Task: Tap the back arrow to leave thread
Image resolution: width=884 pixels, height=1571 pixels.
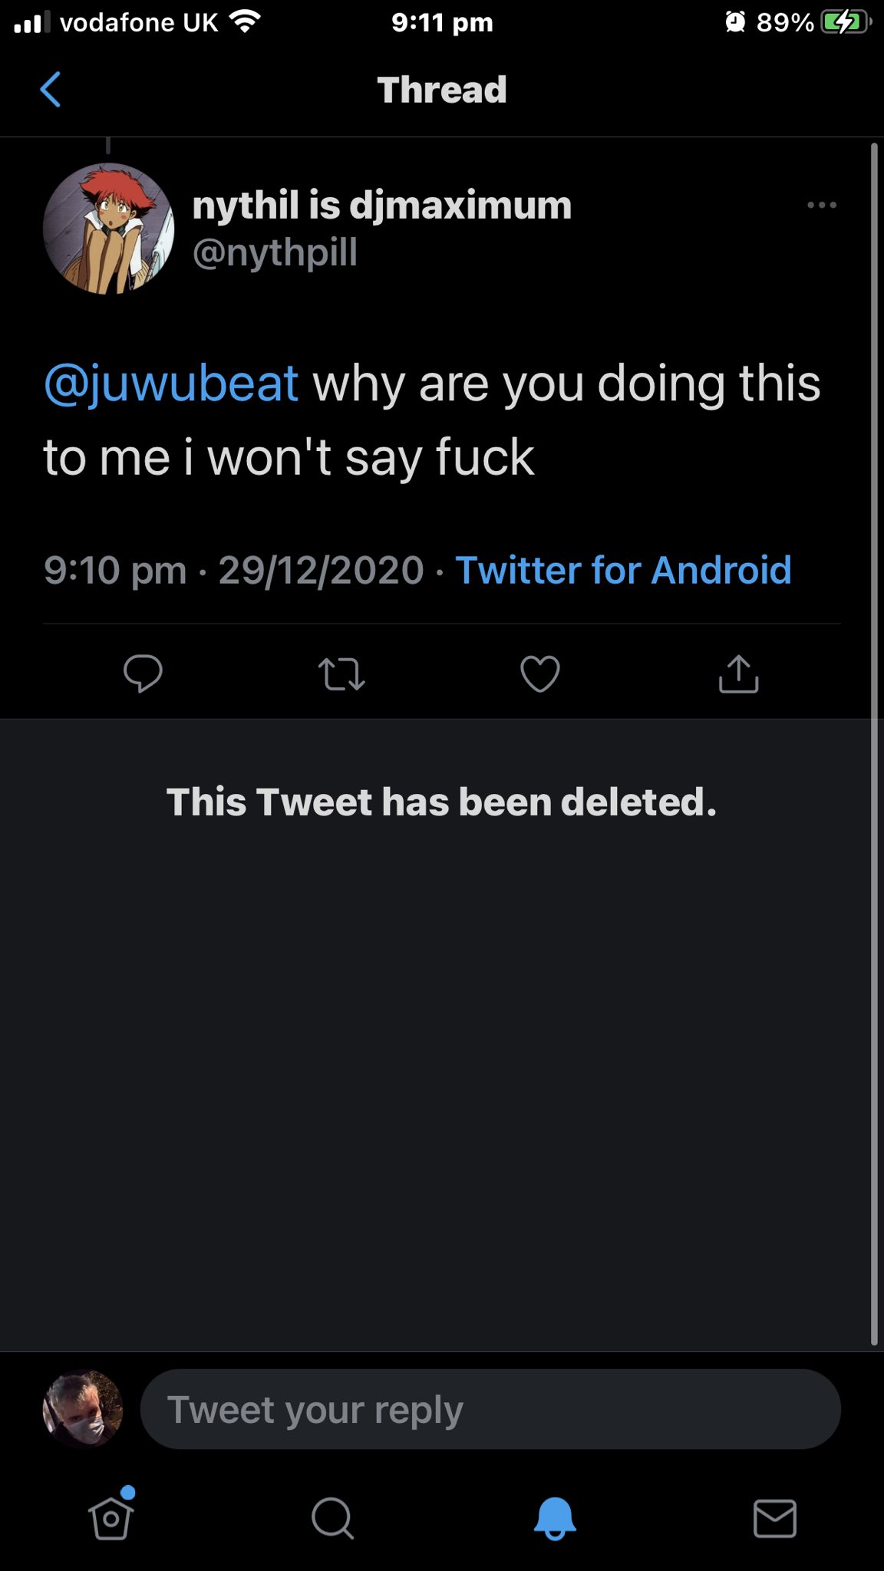Action: [51, 89]
